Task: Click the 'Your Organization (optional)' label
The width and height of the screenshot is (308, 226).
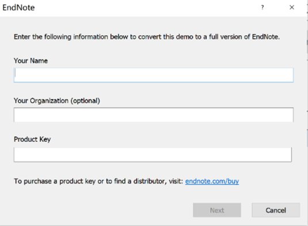Action: coord(57,101)
